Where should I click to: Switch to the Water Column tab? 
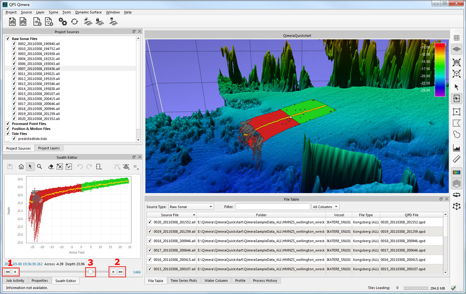[x=216, y=281]
